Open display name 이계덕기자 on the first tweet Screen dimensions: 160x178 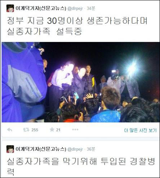point(41,8)
